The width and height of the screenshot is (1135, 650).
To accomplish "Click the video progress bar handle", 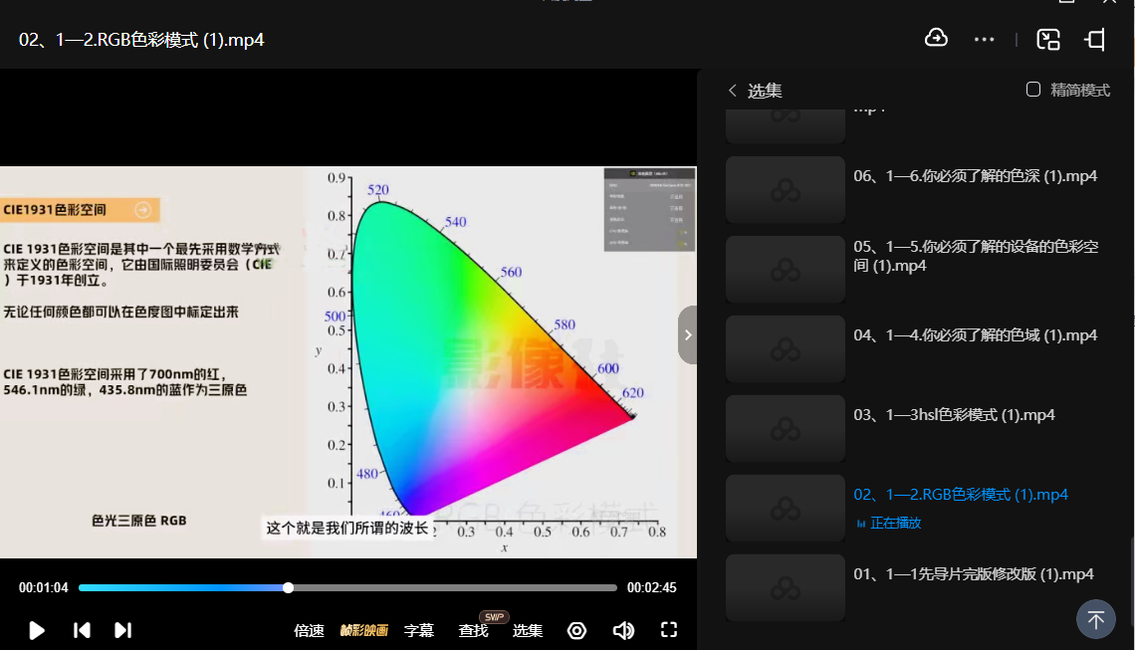I will click(288, 587).
